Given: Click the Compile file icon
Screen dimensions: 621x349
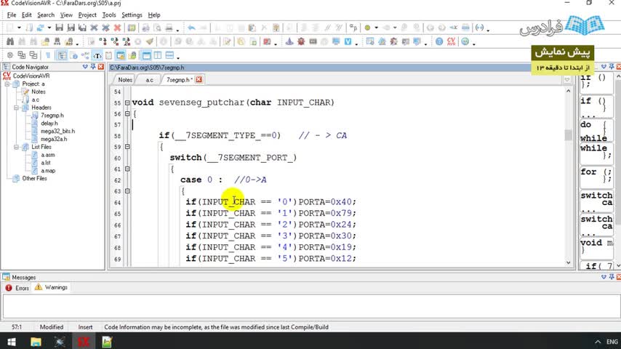Looking at the screenshot, I should (103, 41).
